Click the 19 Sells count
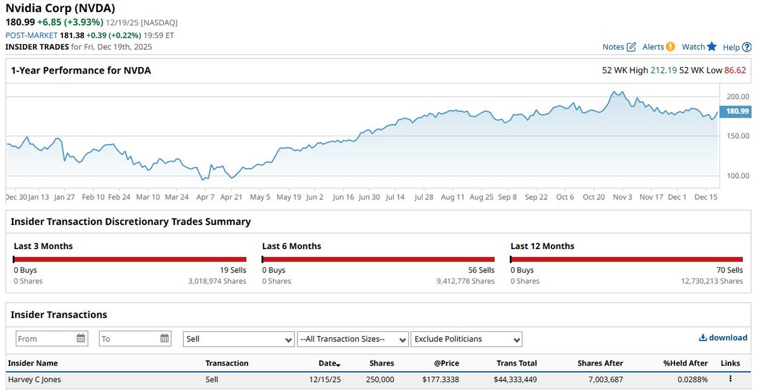Image resolution: width=758 pixels, height=390 pixels. tap(233, 271)
